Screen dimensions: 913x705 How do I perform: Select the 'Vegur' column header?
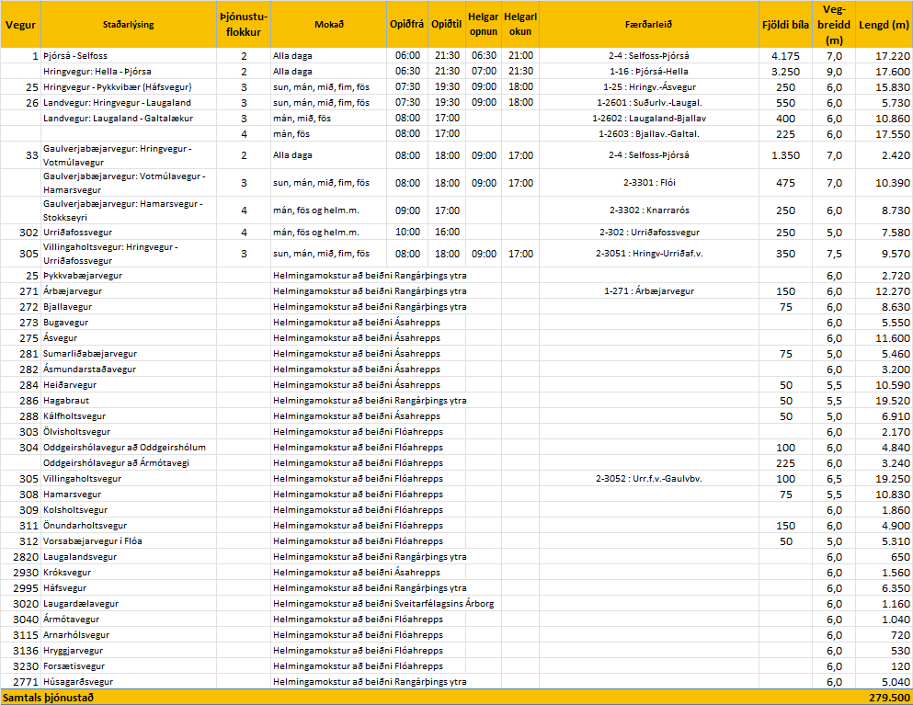(x=20, y=25)
